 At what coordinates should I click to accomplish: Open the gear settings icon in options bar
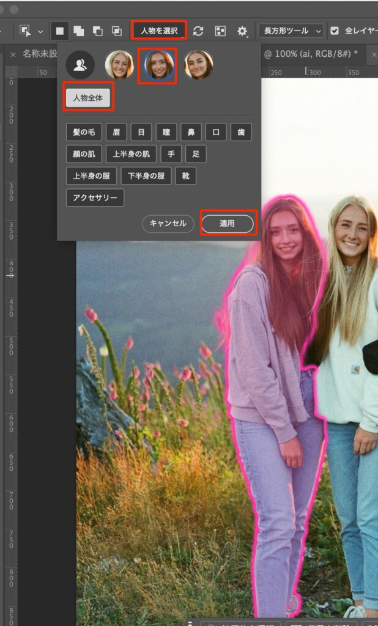tap(243, 31)
